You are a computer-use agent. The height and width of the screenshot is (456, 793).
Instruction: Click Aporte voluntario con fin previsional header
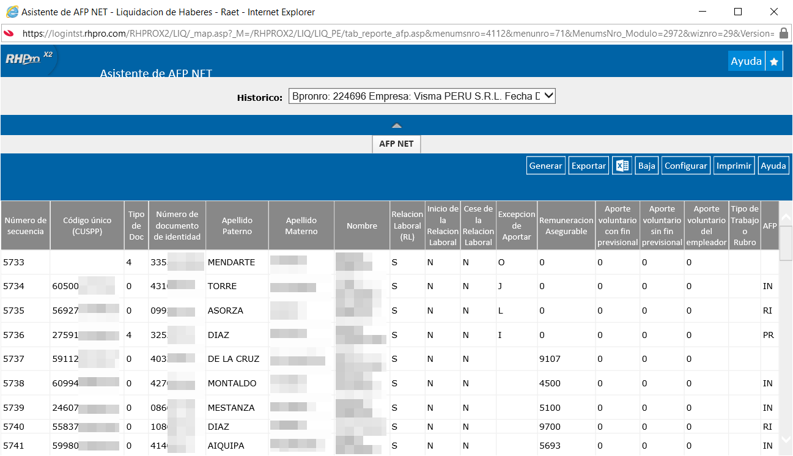point(618,226)
